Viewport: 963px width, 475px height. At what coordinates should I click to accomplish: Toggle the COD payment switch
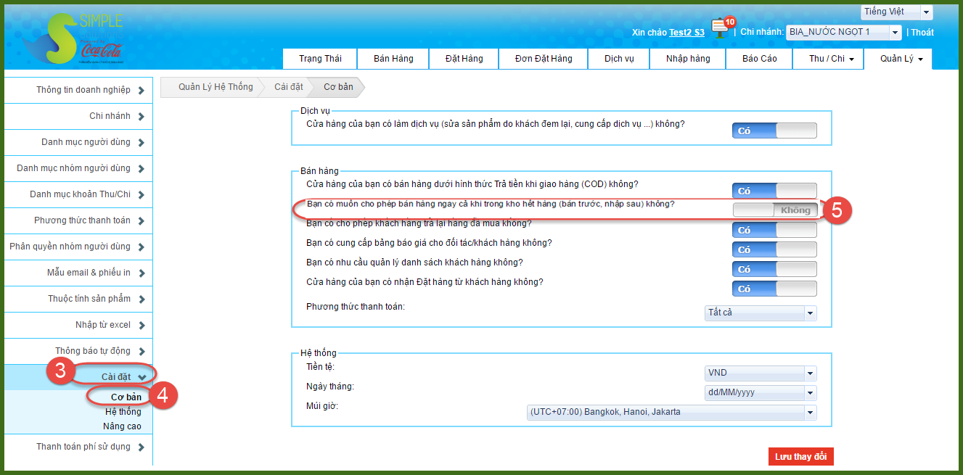(774, 191)
